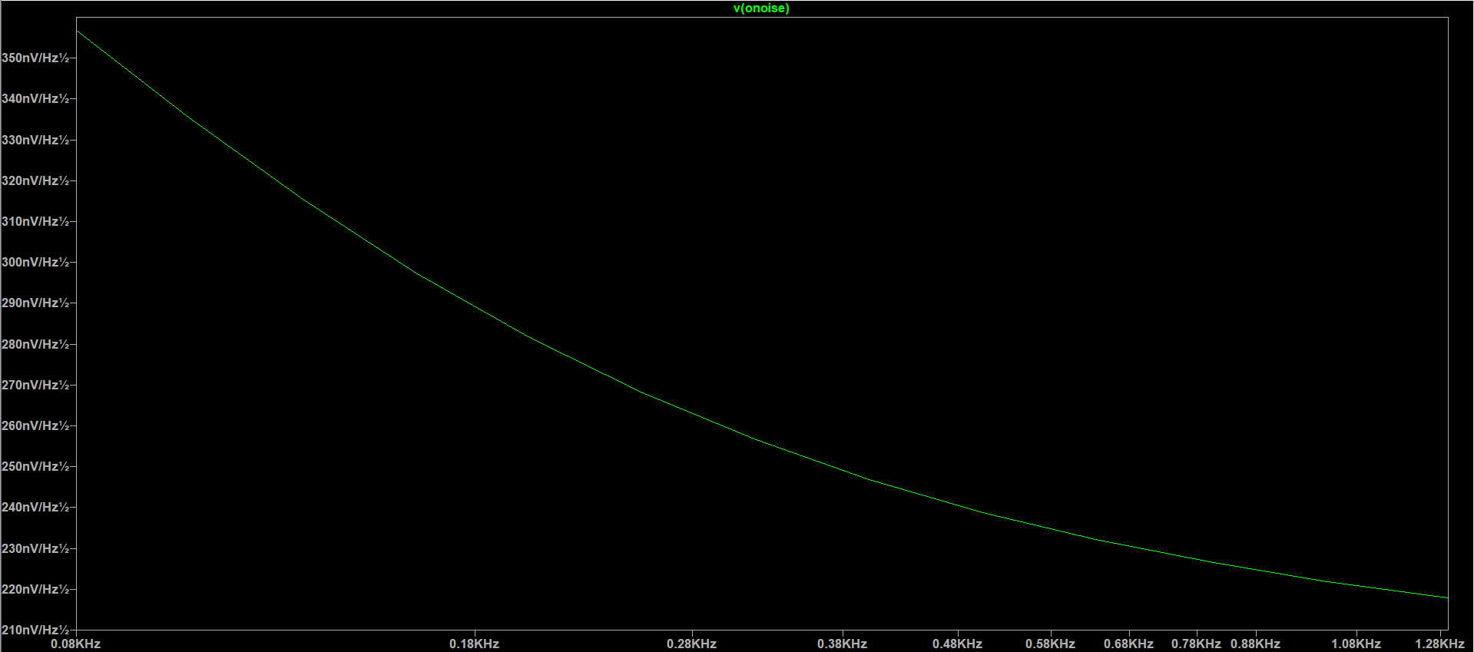Click the 0.88KHz x-axis label
1474x652 pixels.
point(1255,644)
